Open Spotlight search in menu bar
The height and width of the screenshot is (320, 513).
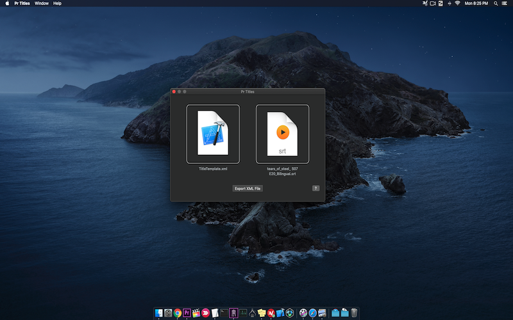(496, 3)
